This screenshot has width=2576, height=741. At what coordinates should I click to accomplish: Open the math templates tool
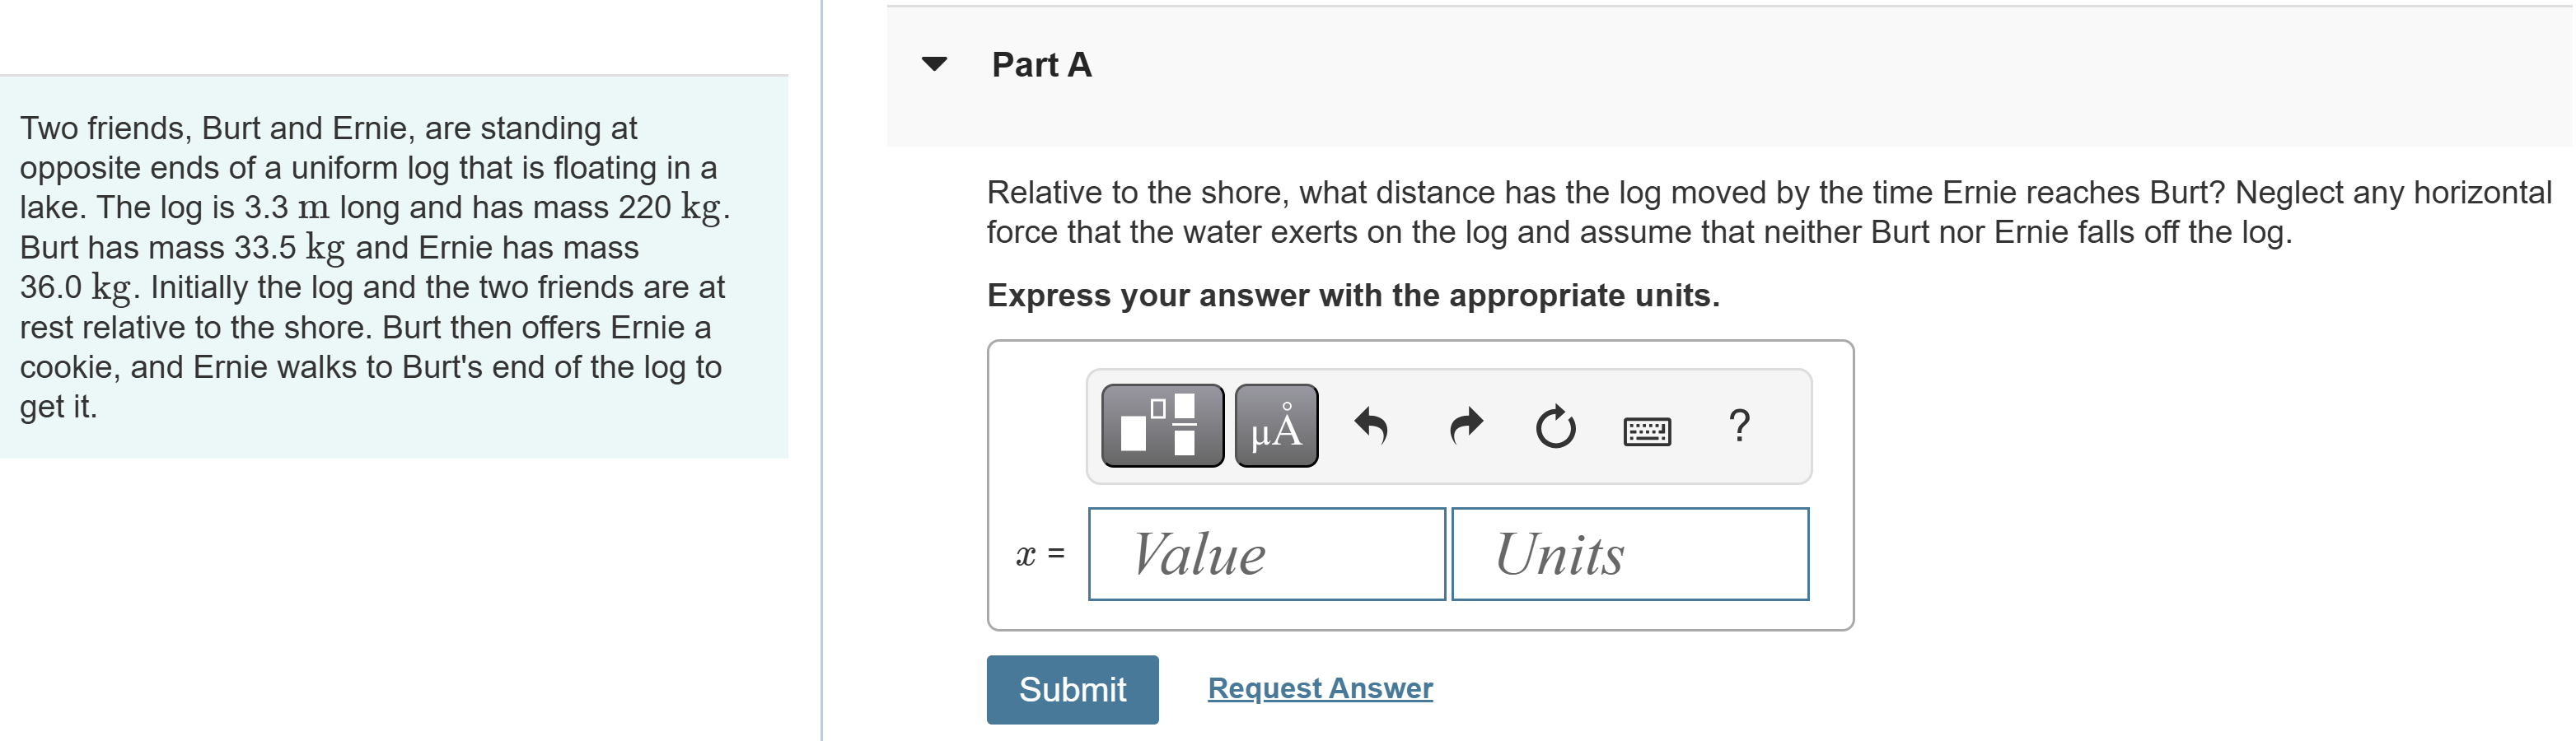[x=1161, y=426]
